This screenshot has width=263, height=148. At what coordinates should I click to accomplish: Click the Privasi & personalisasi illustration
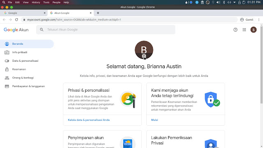pos(128,99)
